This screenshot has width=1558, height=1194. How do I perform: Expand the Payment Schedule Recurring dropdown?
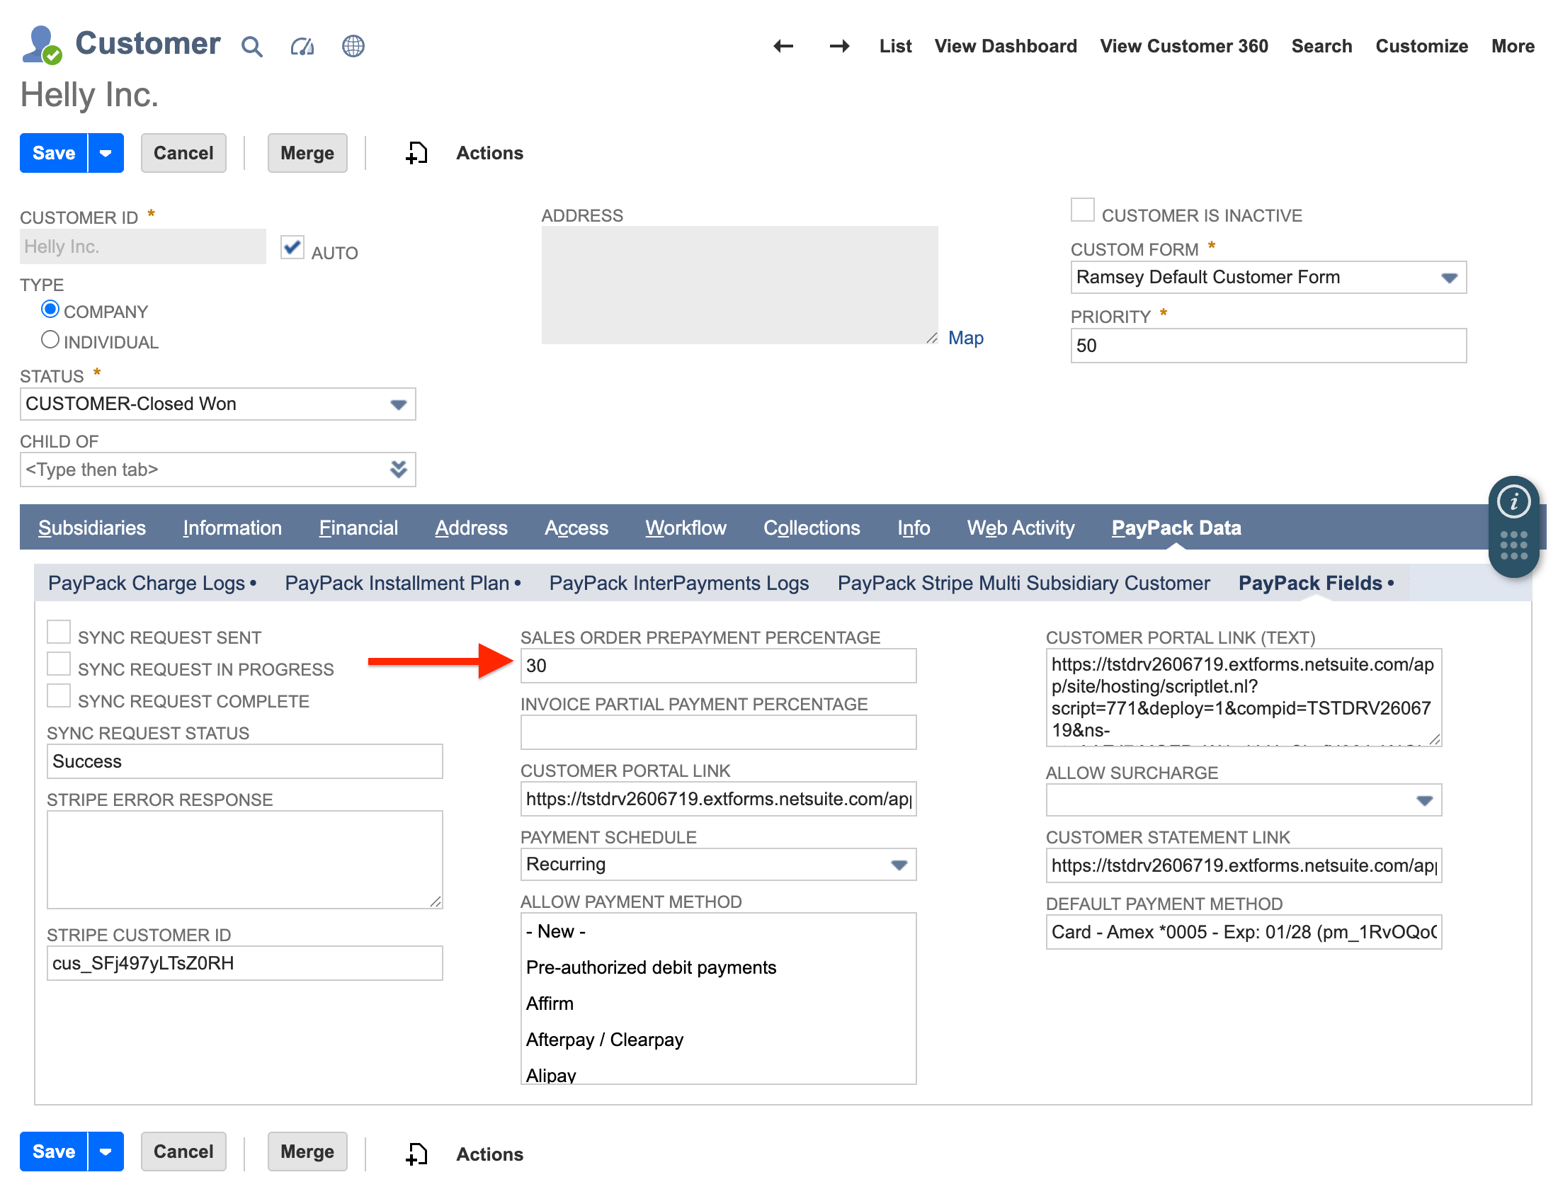[x=717, y=864]
